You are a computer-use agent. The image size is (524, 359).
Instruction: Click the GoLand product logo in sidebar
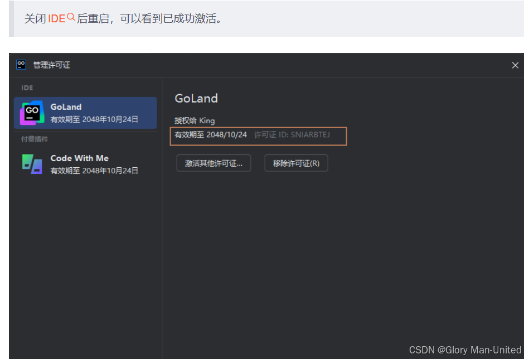tap(32, 113)
